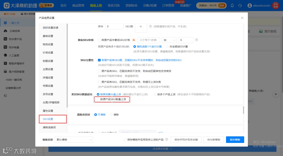Click the round plus button beside 草稿箱
The image size is (283, 156).
click(276, 94)
